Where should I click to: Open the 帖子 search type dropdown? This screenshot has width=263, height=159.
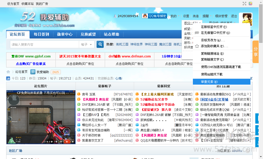pyautogui.click(x=87, y=45)
